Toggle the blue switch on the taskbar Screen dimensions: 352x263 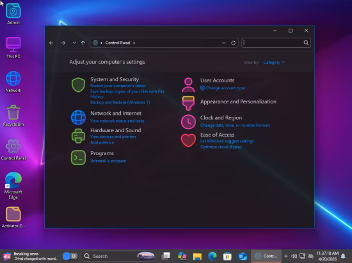[70, 256]
